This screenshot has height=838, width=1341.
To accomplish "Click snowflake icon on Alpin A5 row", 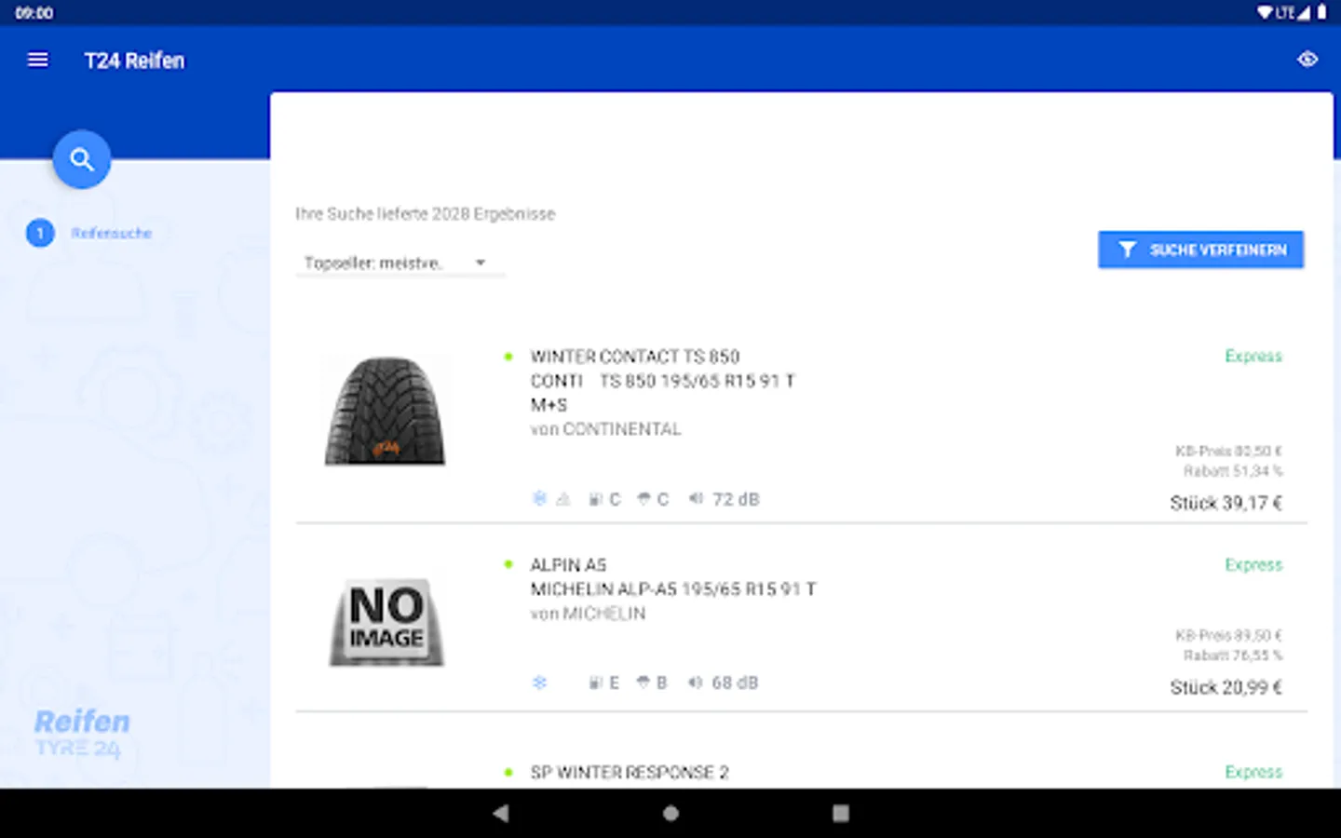I will click(539, 683).
